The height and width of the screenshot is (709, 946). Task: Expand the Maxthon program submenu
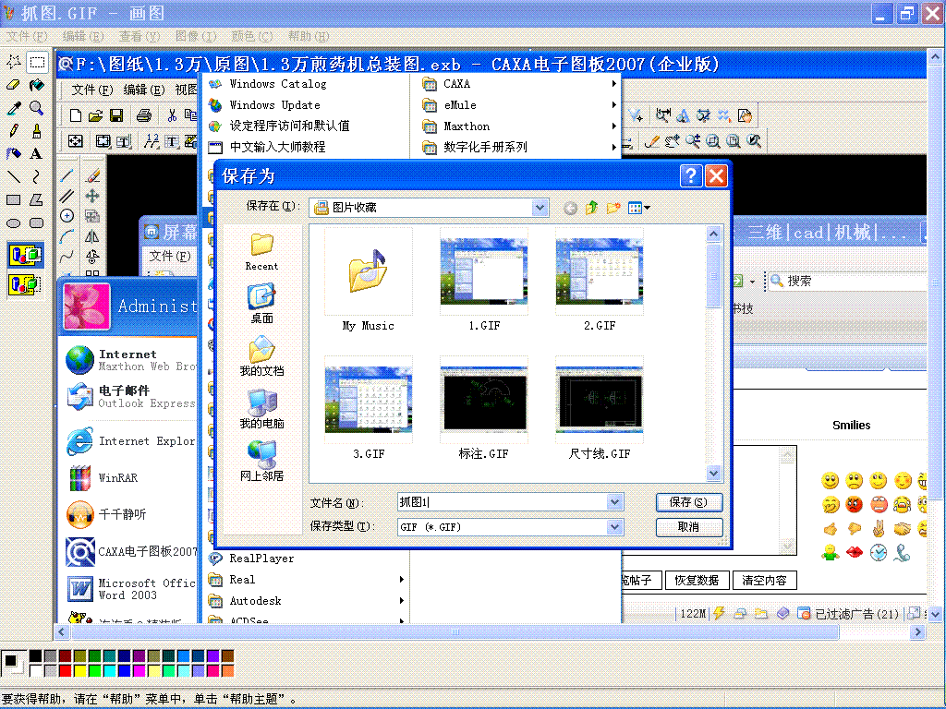[613, 126]
